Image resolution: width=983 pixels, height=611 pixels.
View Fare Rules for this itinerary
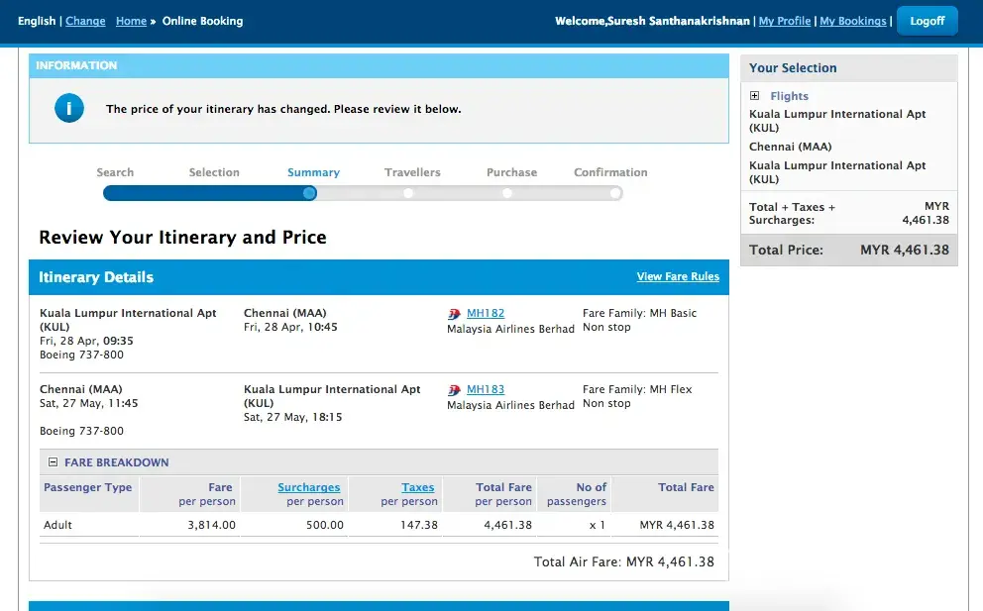click(x=678, y=277)
